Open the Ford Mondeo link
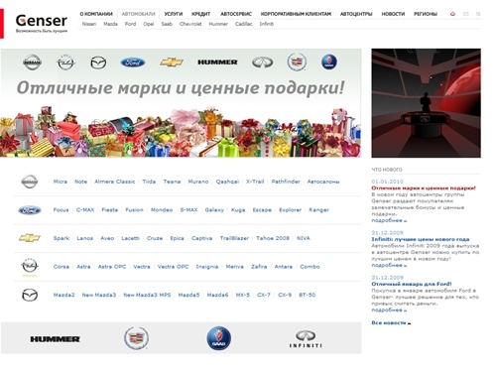 (x=162, y=209)
